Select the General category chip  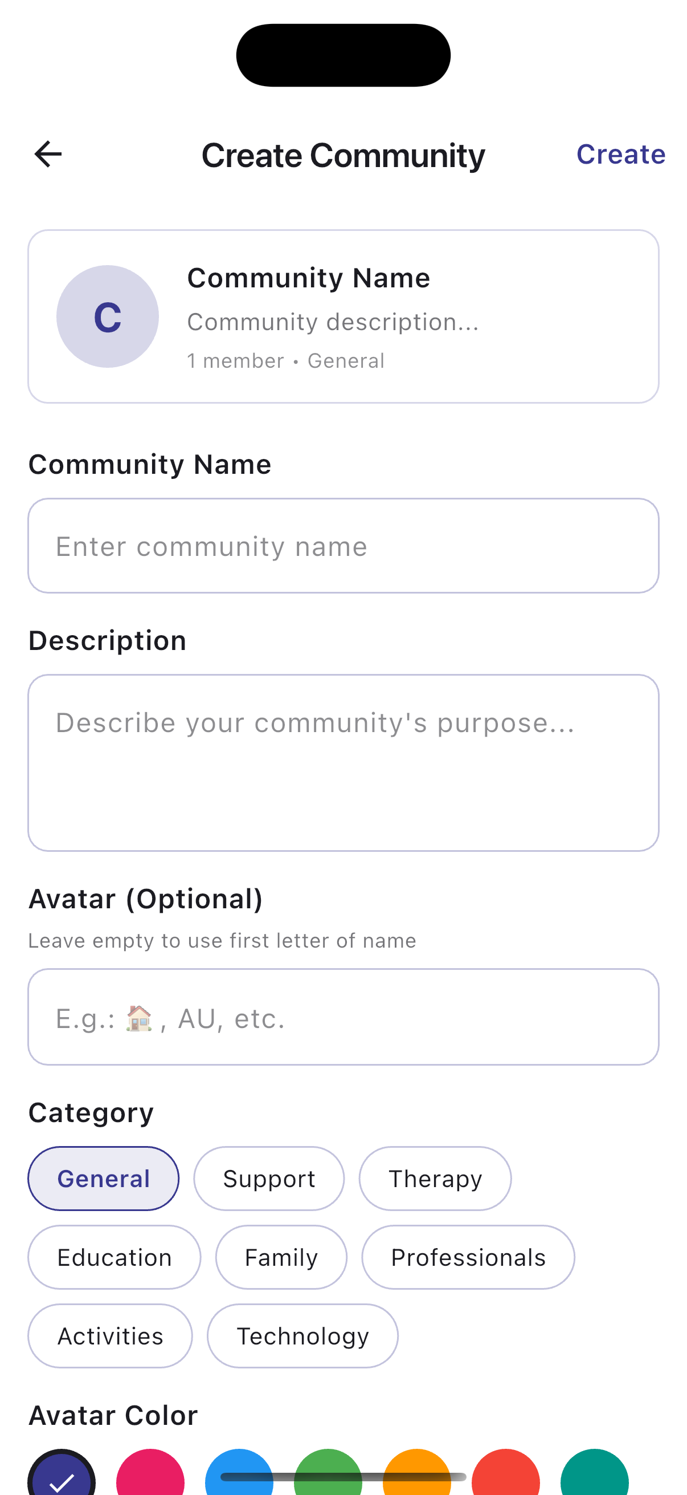(103, 1178)
